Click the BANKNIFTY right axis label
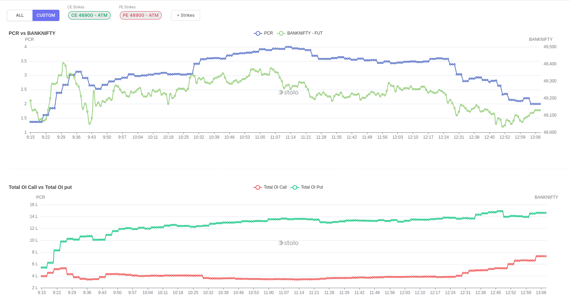The height and width of the screenshot is (300, 570). tap(541, 39)
